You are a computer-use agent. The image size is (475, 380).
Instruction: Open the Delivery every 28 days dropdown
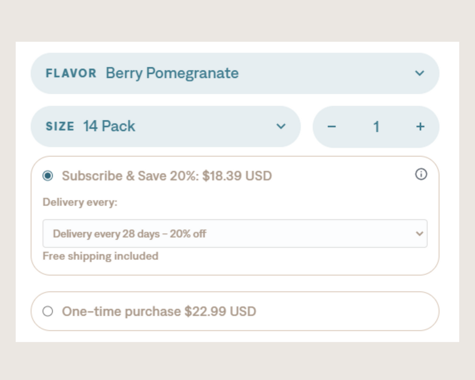pyautogui.click(x=235, y=234)
